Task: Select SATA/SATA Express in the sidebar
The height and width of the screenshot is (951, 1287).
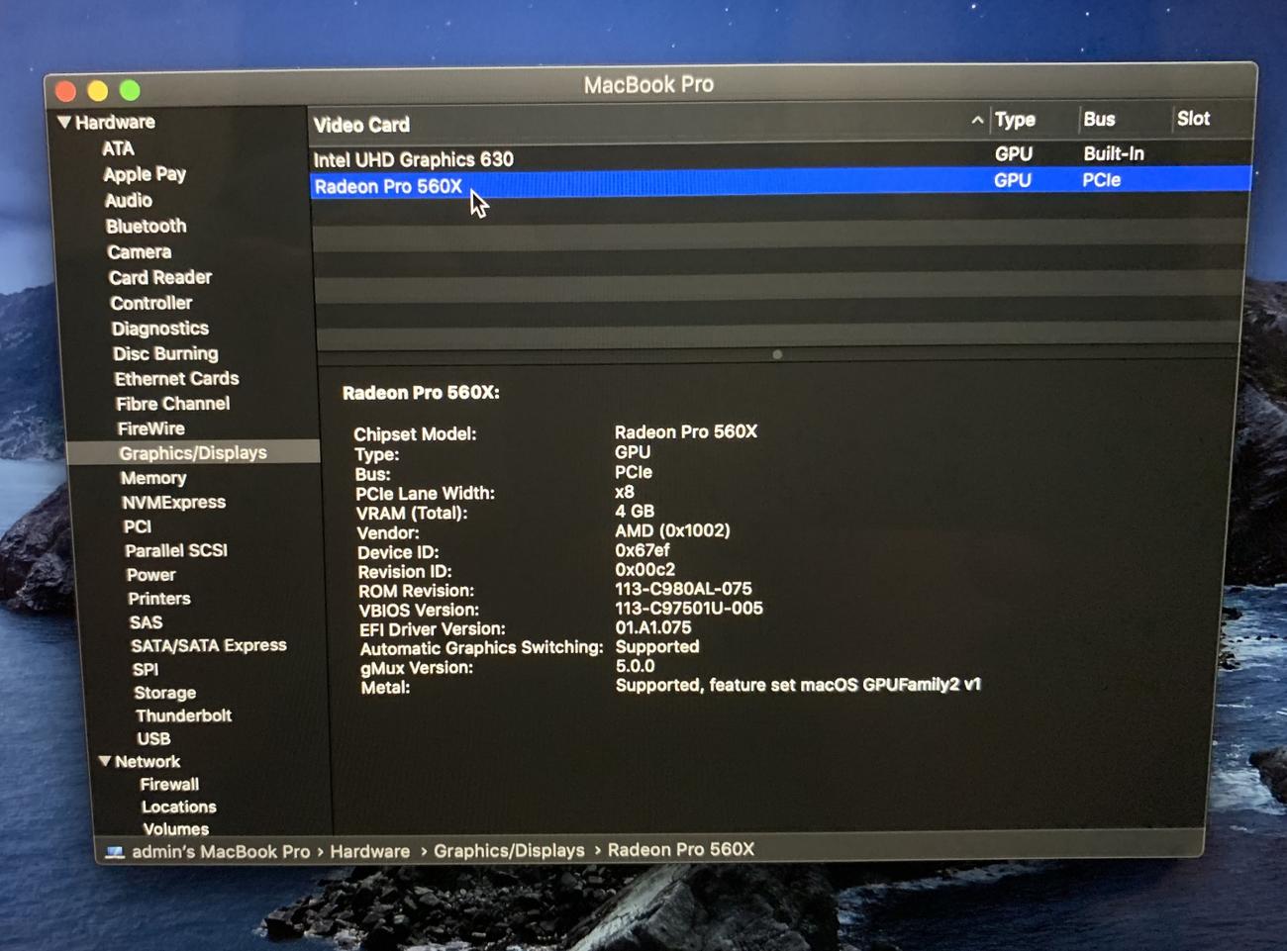Action: pyautogui.click(x=209, y=645)
